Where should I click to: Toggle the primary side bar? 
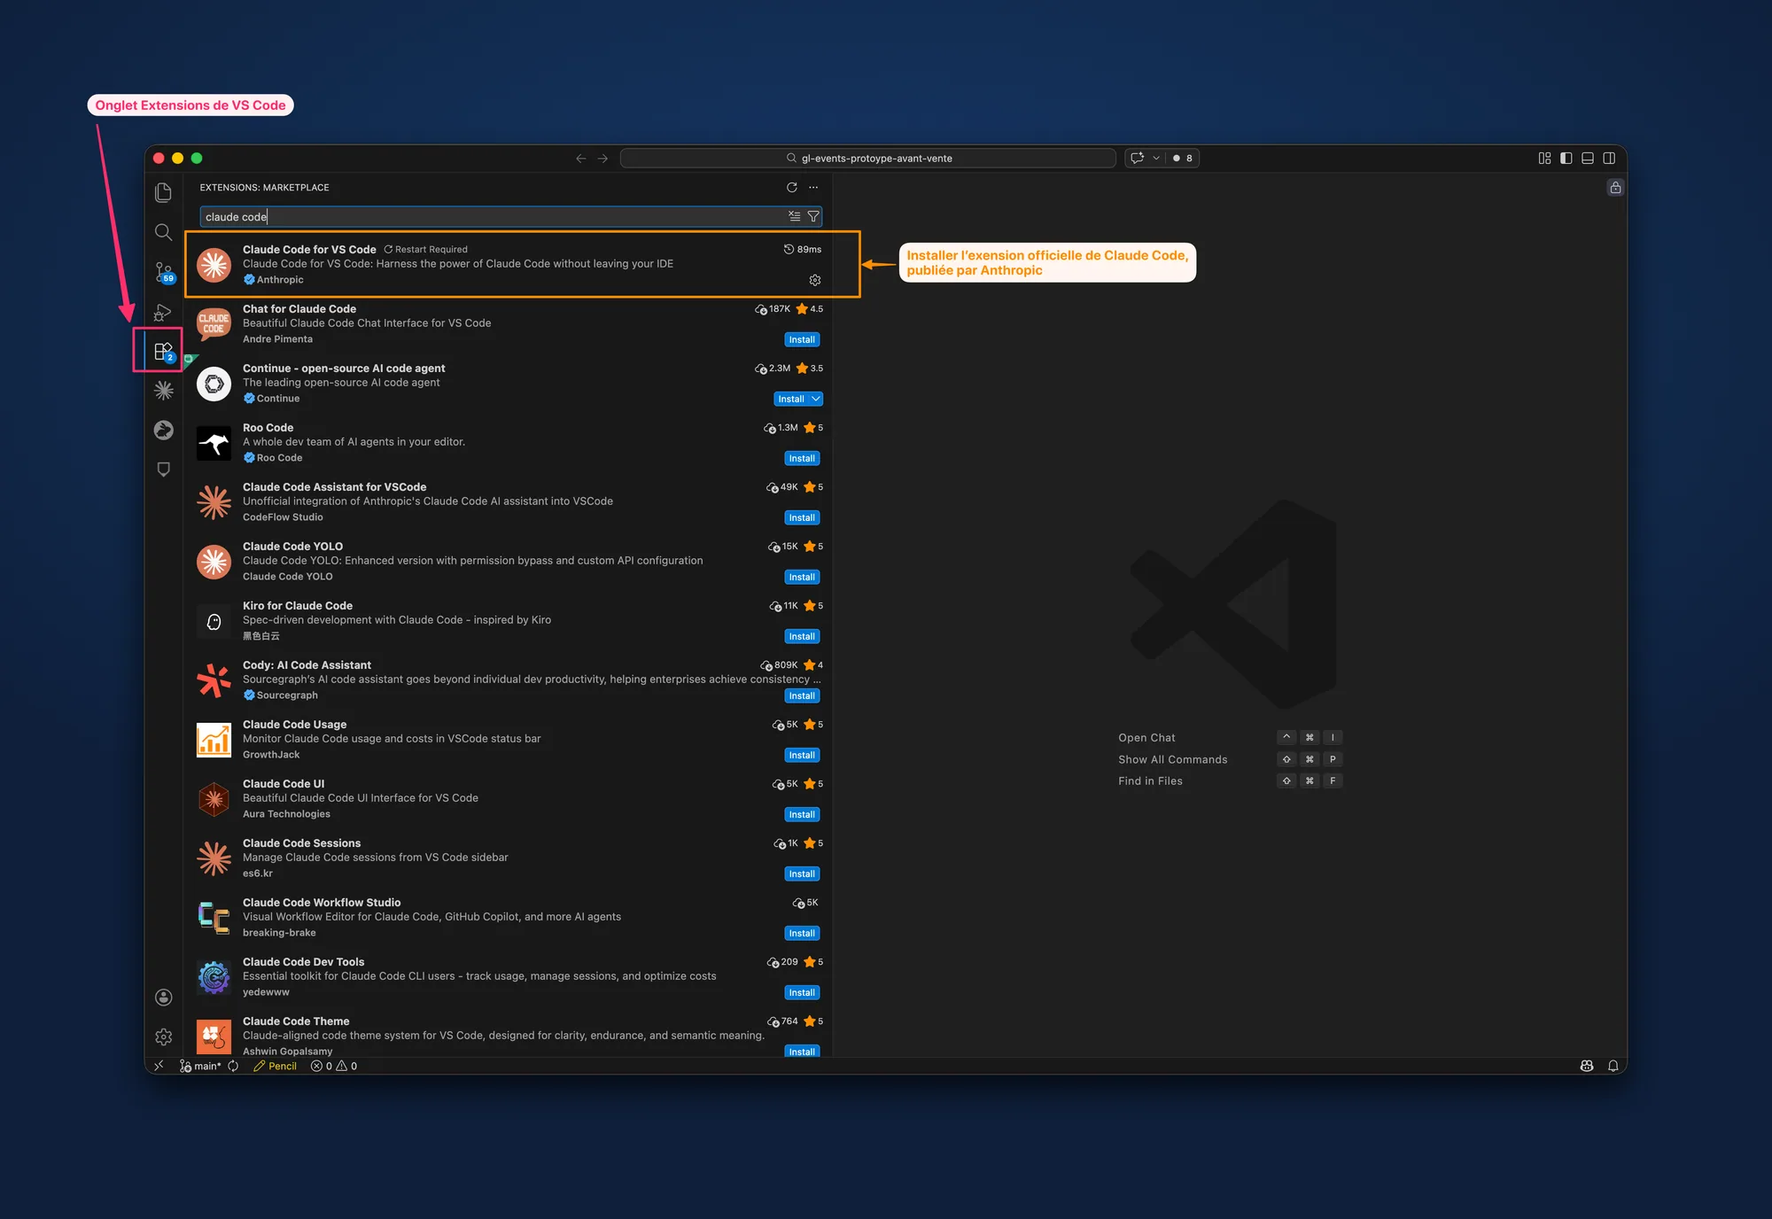(x=1566, y=158)
